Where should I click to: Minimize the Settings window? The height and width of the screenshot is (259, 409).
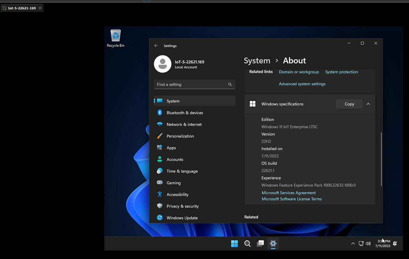[x=349, y=43]
